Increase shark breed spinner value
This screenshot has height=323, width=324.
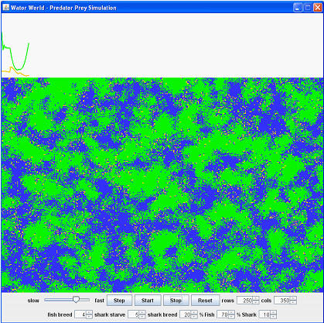pos(194,313)
